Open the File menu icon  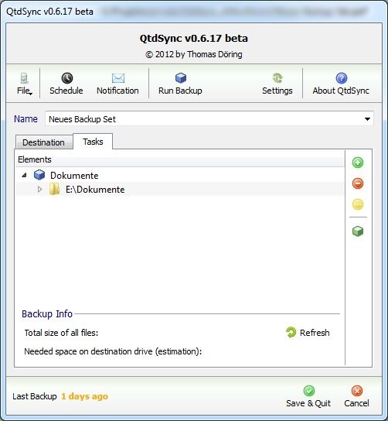(x=25, y=78)
